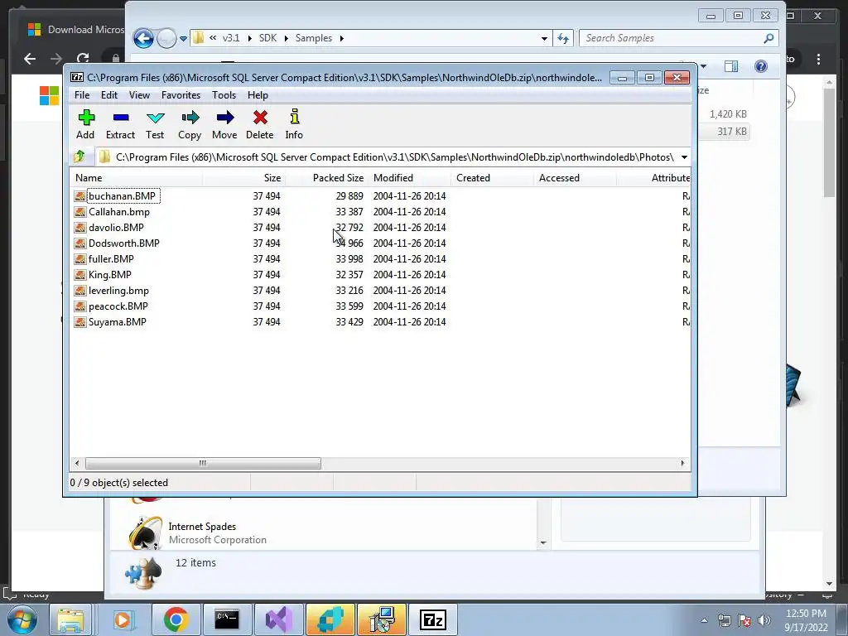Viewport: 848px width, 636px height.
Task: Open previous locations dropdown in Explorer
Action: [544, 38]
